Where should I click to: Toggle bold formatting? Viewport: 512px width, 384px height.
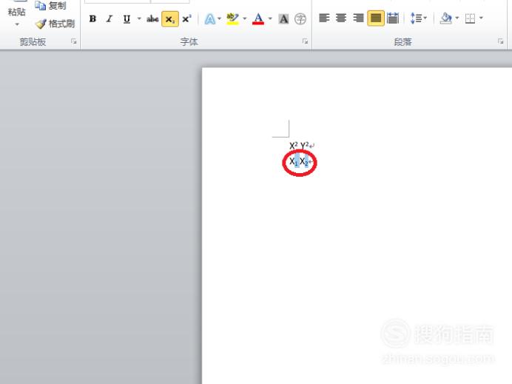click(x=92, y=19)
